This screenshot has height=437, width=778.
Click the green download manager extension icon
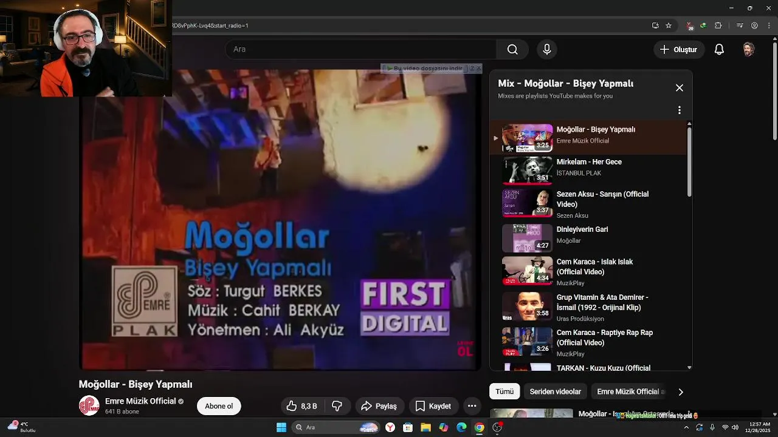click(x=703, y=25)
